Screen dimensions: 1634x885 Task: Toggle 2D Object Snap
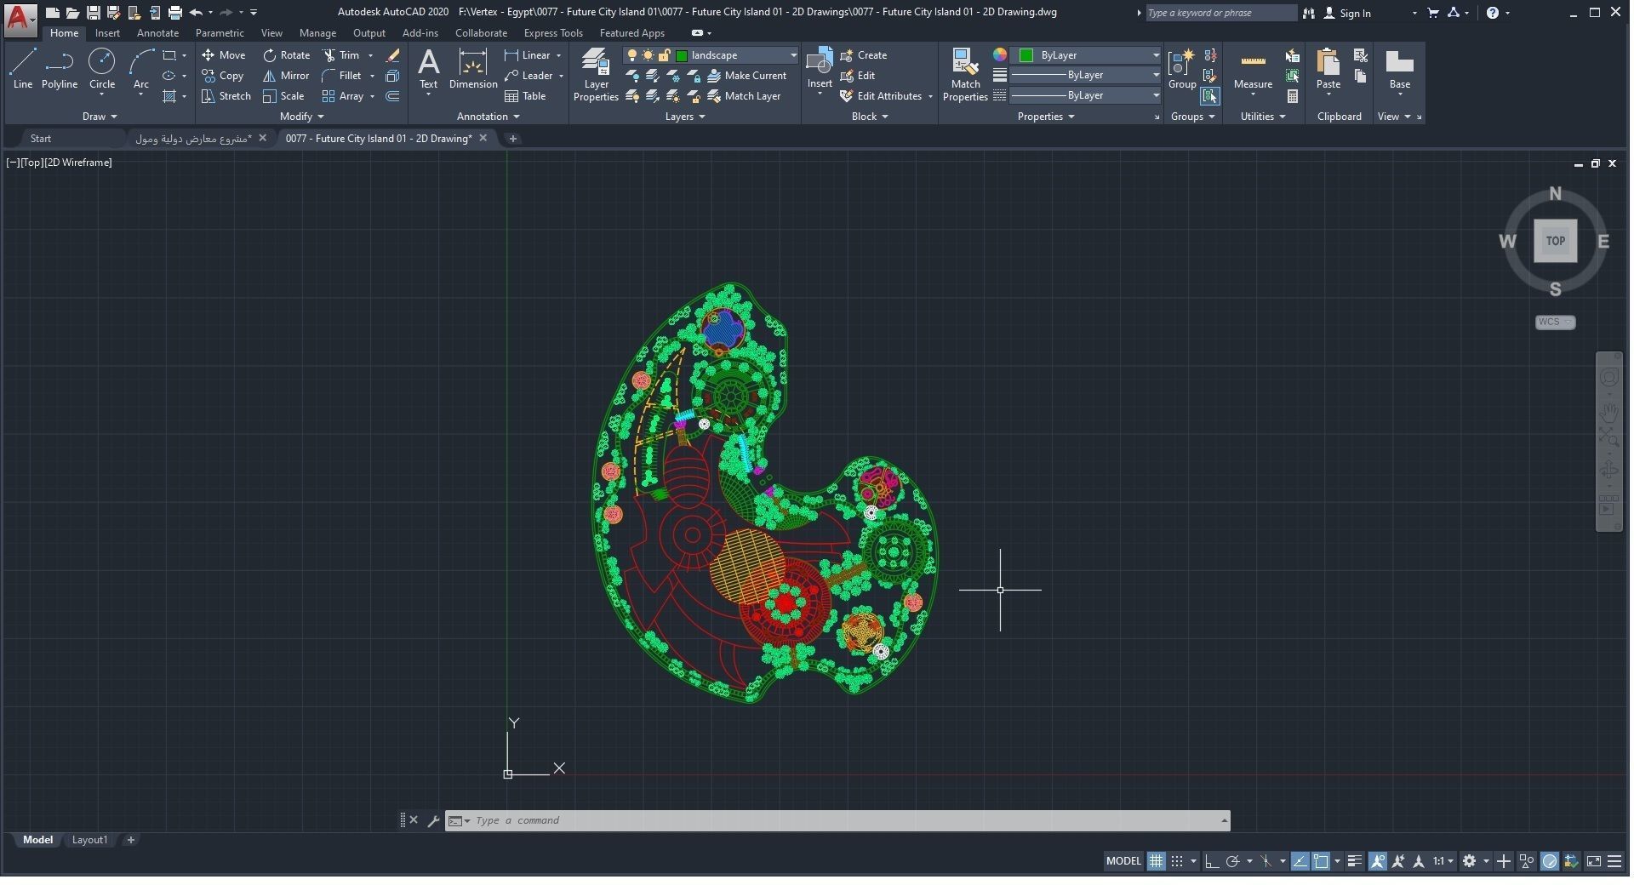(x=1321, y=861)
